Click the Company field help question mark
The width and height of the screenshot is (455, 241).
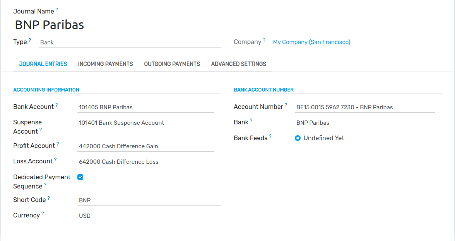(x=264, y=40)
